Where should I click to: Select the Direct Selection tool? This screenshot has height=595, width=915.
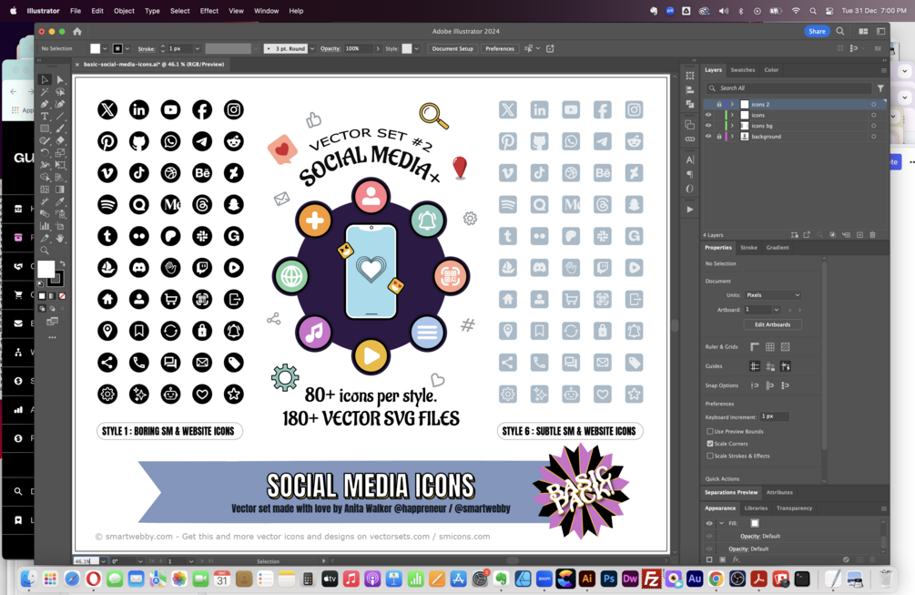pyautogui.click(x=60, y=79)
